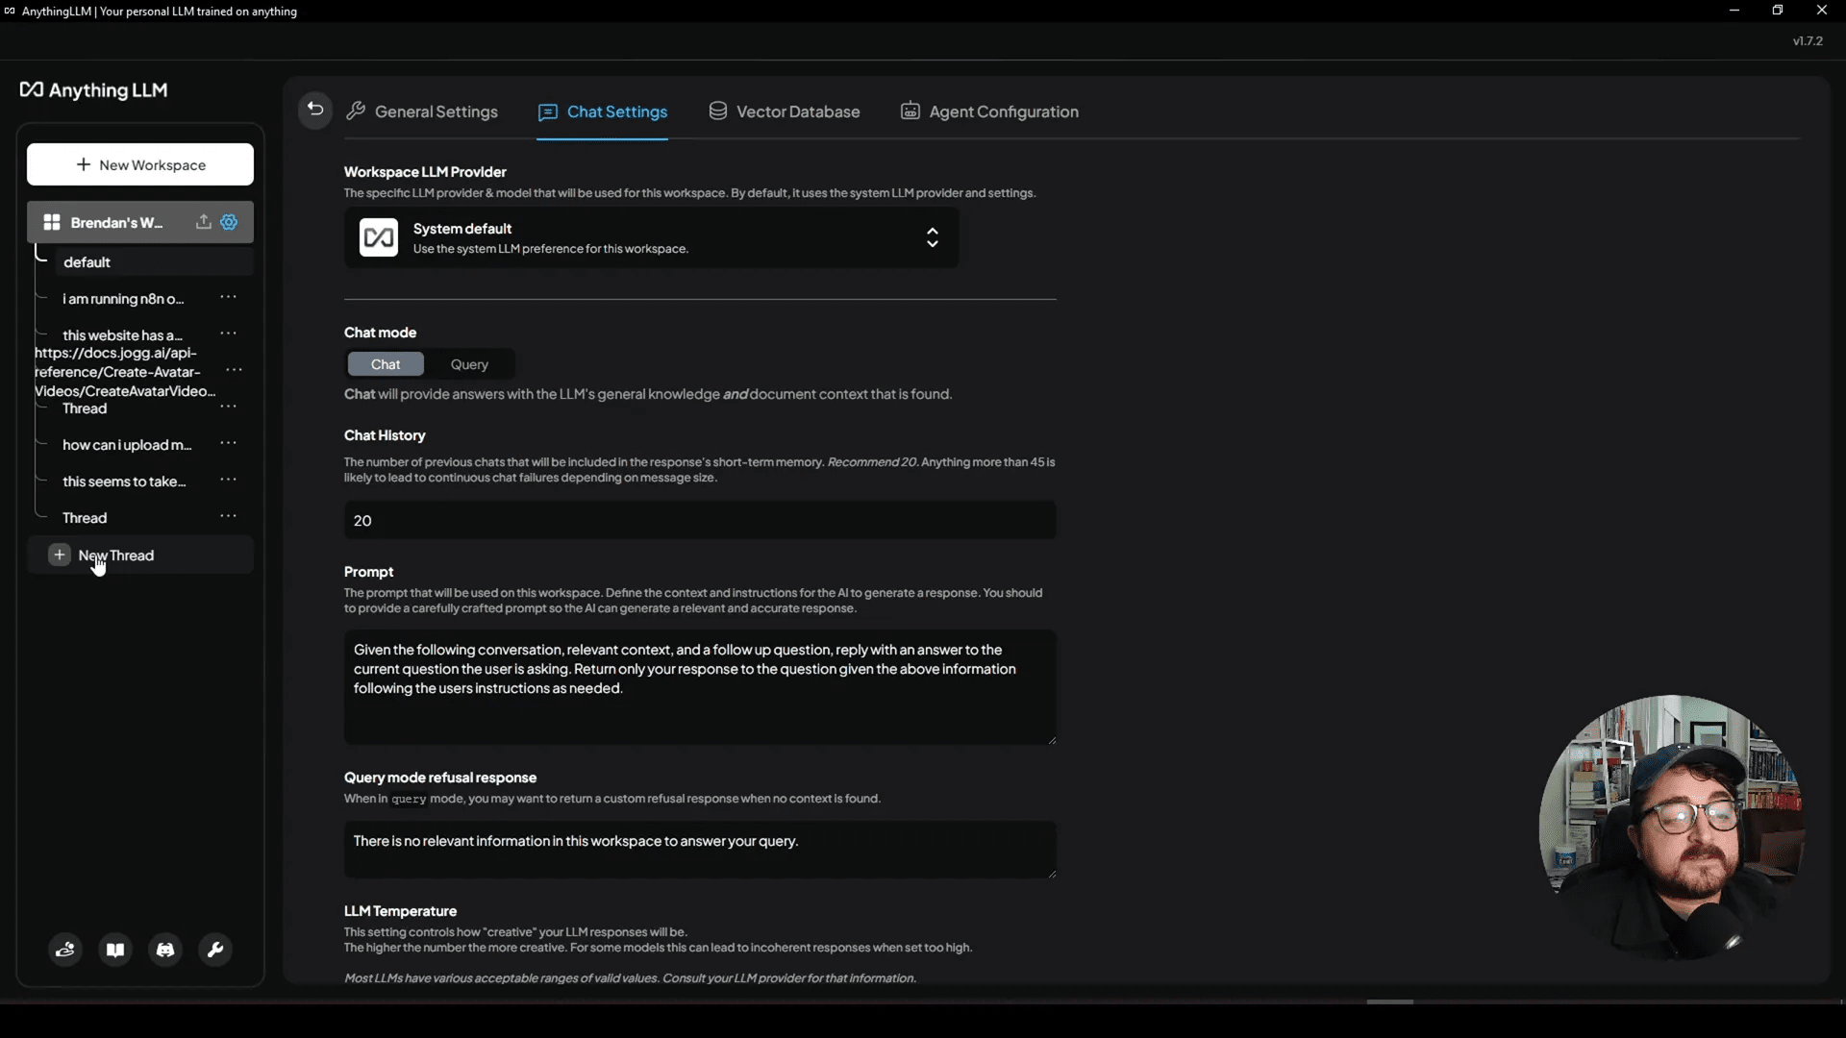The image size is (1846, 1038).
Task: Edit the Chat History number field
Action: [x=700, y=520]
